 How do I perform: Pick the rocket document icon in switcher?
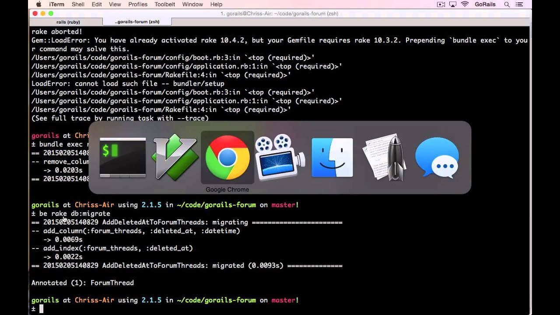(x=385, y=157)
